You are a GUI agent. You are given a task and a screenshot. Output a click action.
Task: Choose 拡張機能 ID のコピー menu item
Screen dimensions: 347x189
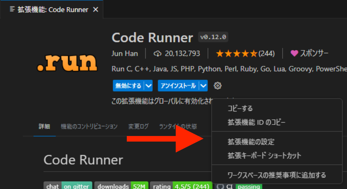pos(257,122)
